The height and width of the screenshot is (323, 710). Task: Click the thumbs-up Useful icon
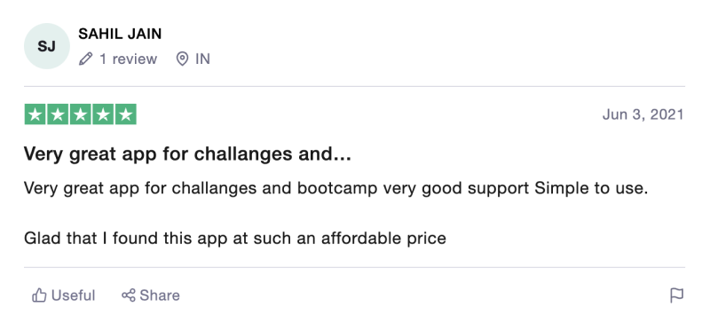pyautogui.click(x=39, y=295)
